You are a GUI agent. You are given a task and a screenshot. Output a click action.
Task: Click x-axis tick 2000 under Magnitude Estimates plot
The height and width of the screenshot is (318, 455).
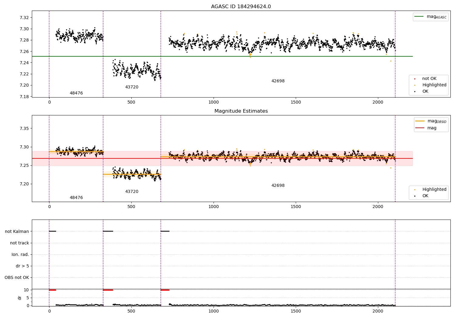378,207
